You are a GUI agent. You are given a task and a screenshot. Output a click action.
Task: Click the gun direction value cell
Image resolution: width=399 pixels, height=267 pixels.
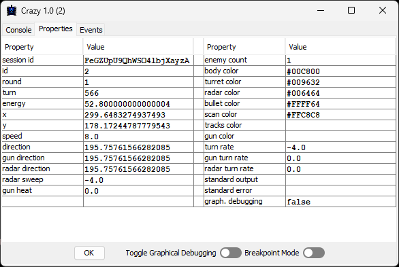point(138,158)
